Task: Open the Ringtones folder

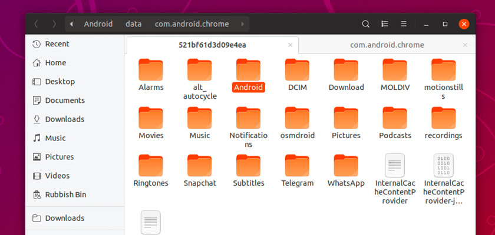Action: click(151, 171)
